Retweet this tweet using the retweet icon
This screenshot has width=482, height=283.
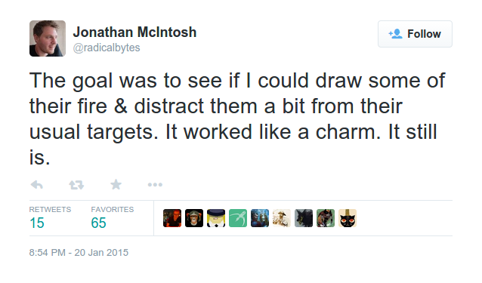[76, 185]
